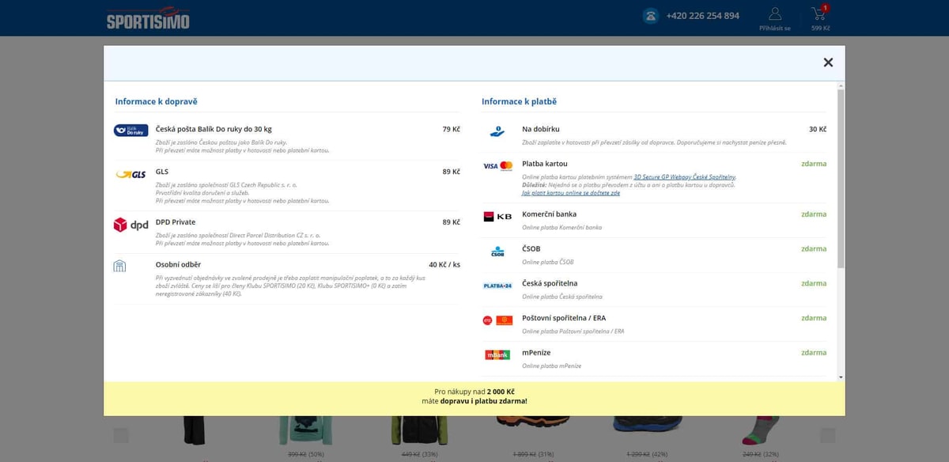Image resolution: width=949 pixels, height=462 pixels.
Task: Click the cart badge showing 1
Action: pyautogui.click(x=825, y=8)
